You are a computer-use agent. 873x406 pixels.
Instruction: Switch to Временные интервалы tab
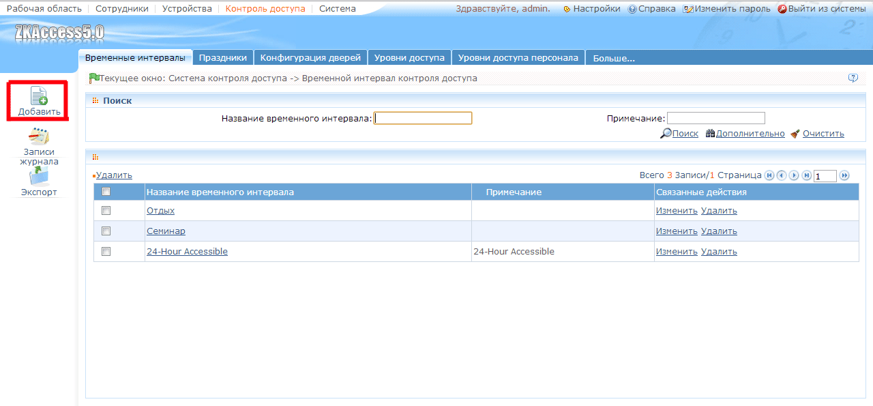pos(135,58)
